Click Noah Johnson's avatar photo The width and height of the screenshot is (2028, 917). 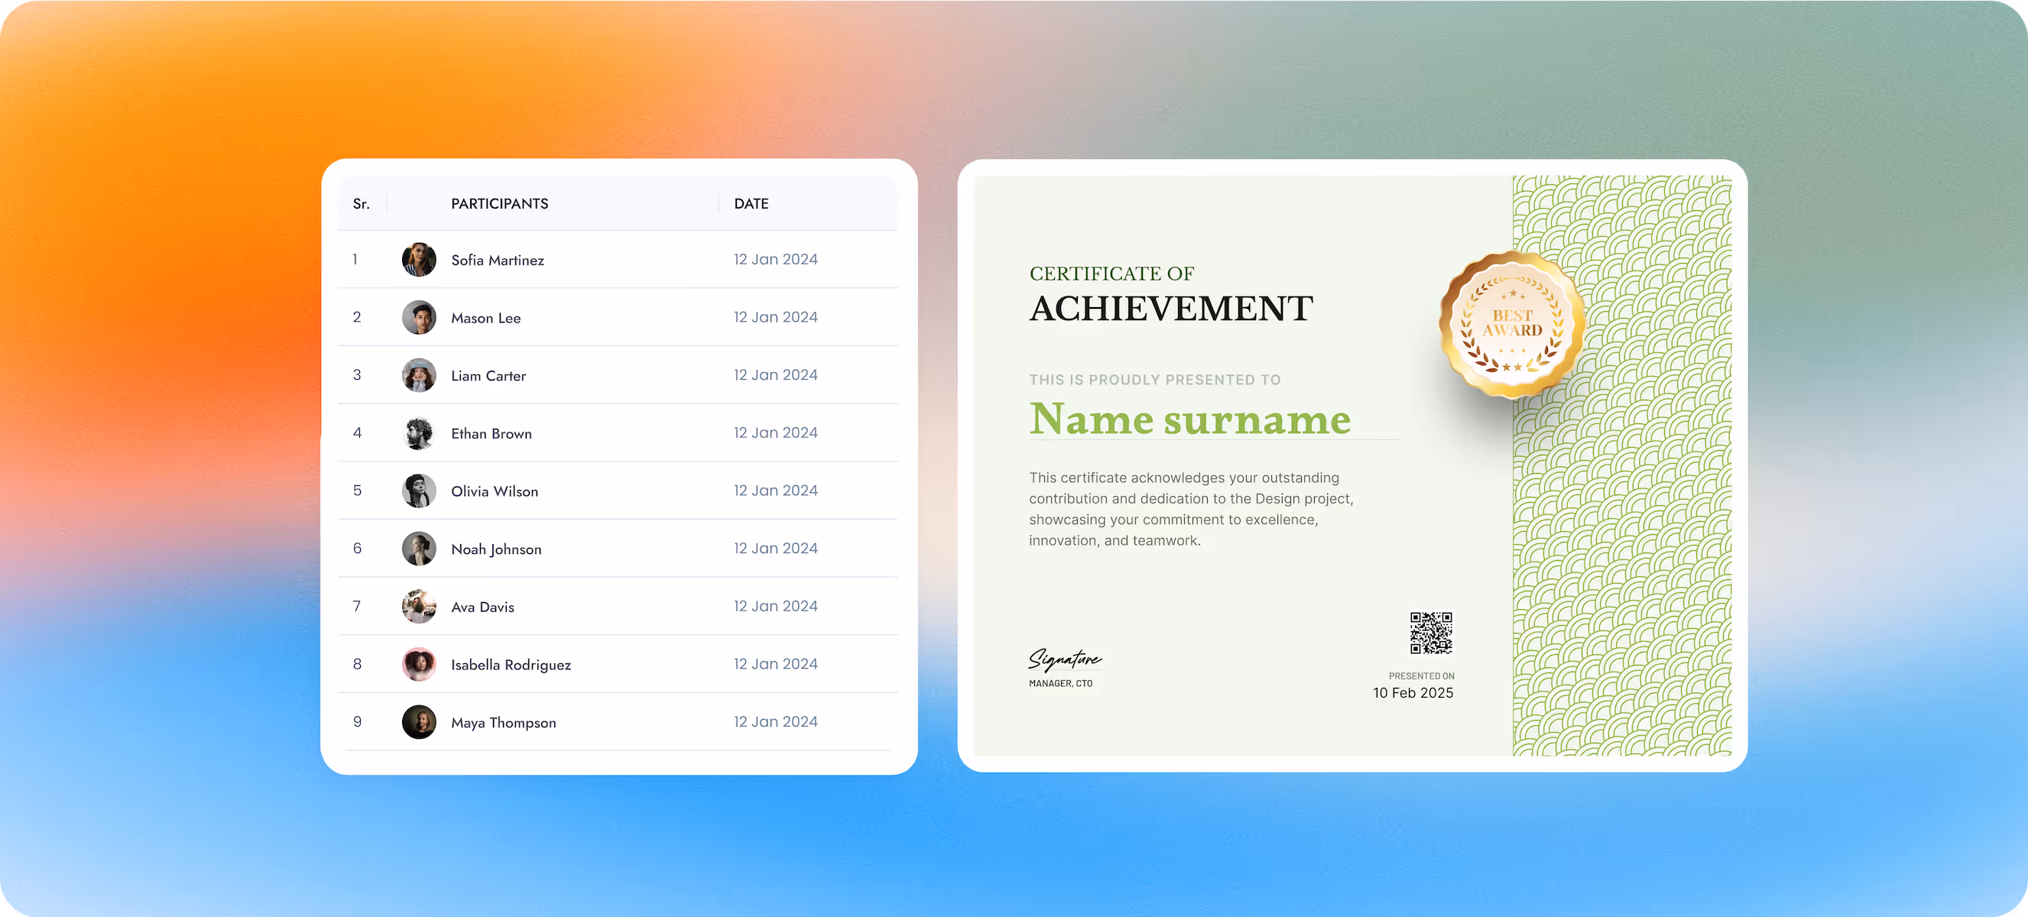(419, 549)
